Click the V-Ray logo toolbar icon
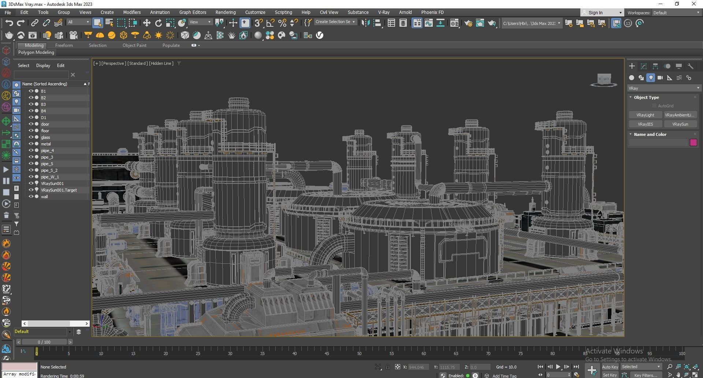703x378 pixels. pos(320,35)
